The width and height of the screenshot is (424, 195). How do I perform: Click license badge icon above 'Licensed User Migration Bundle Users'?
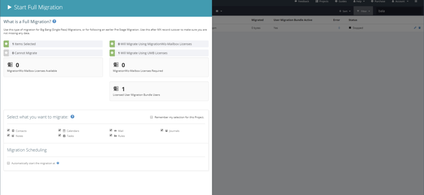[x=116, y=89]
